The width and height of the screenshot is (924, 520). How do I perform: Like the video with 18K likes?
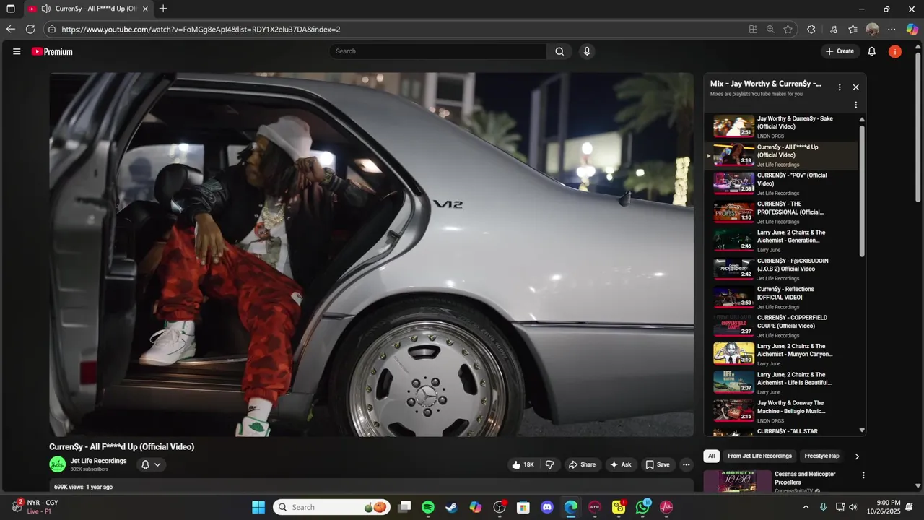pyautogui.click(x=523, y=464)
